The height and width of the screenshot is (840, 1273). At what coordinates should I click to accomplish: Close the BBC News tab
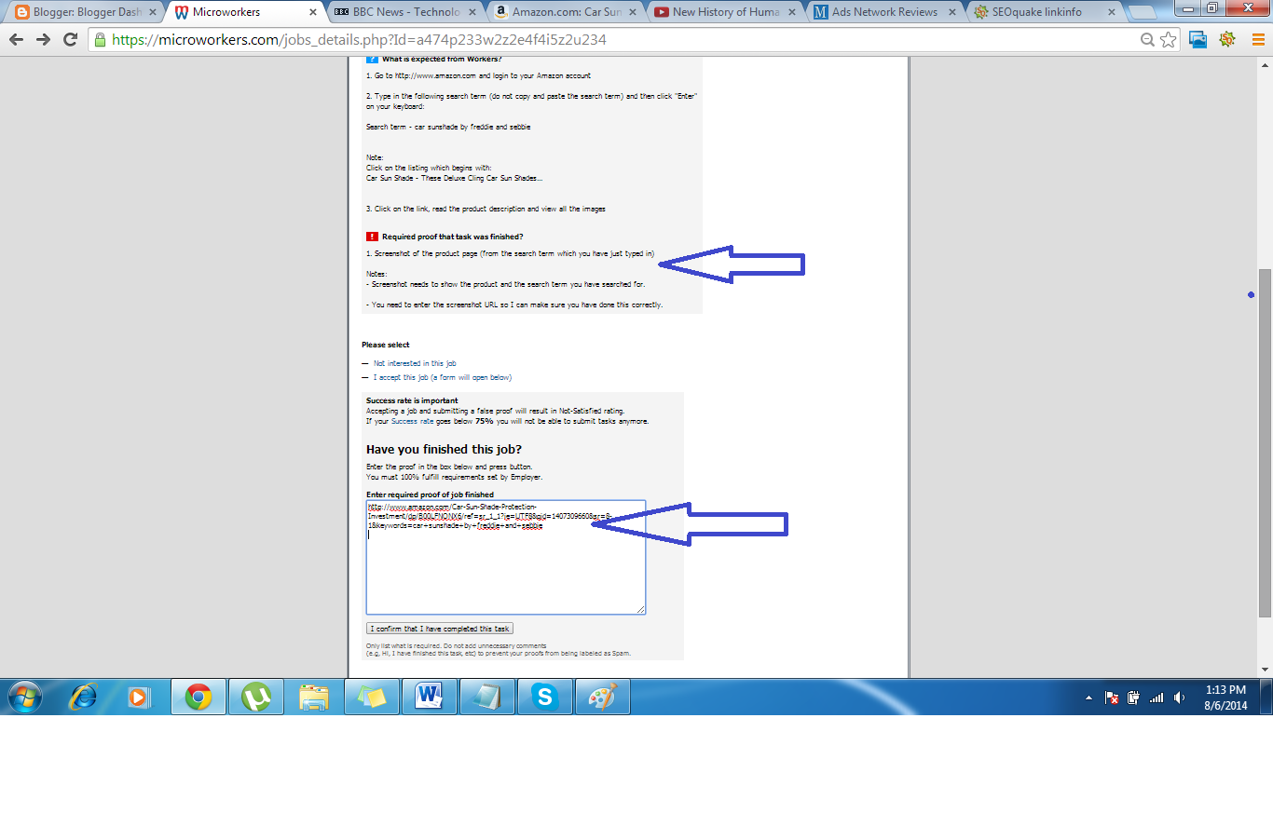(x=472, y=12)
